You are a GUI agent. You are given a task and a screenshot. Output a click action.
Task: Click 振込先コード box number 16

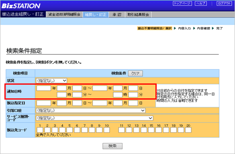(x=159, y=130)
